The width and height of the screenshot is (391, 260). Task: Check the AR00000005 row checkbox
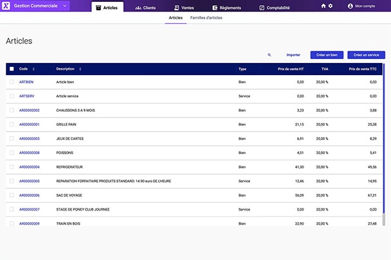[x=12, y=181]
